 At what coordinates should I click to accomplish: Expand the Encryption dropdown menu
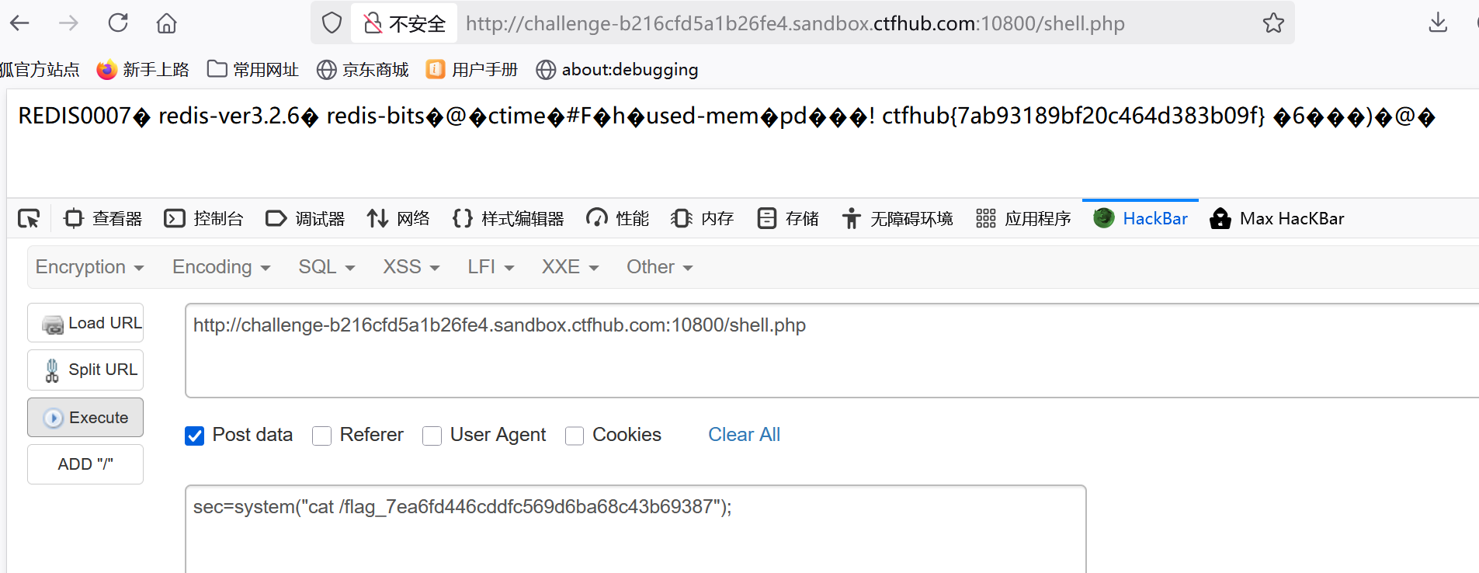click(90, 267)
